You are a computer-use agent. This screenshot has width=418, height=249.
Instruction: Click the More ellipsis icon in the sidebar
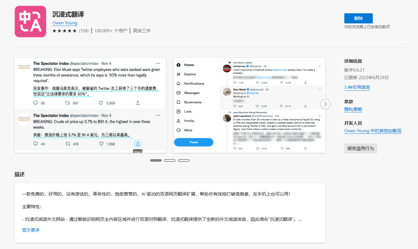178,130
